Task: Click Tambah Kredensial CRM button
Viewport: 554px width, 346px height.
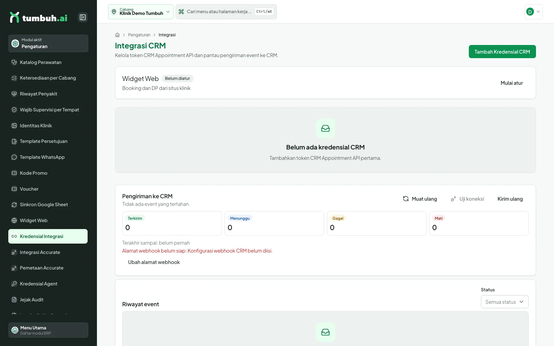Action: [502, 52]
